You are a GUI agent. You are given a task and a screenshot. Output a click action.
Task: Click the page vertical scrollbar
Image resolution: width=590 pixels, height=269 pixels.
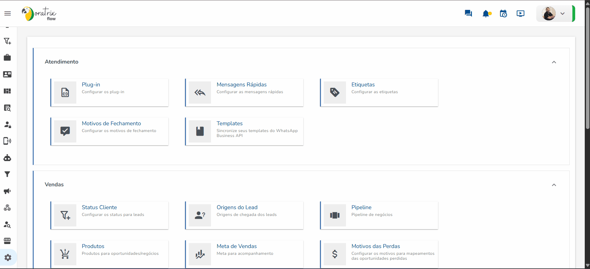[588, 67]
